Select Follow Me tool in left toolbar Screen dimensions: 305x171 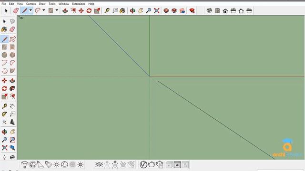tap(12, 89)
